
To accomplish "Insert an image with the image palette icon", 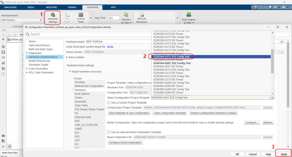I will (x=3, y=68).
